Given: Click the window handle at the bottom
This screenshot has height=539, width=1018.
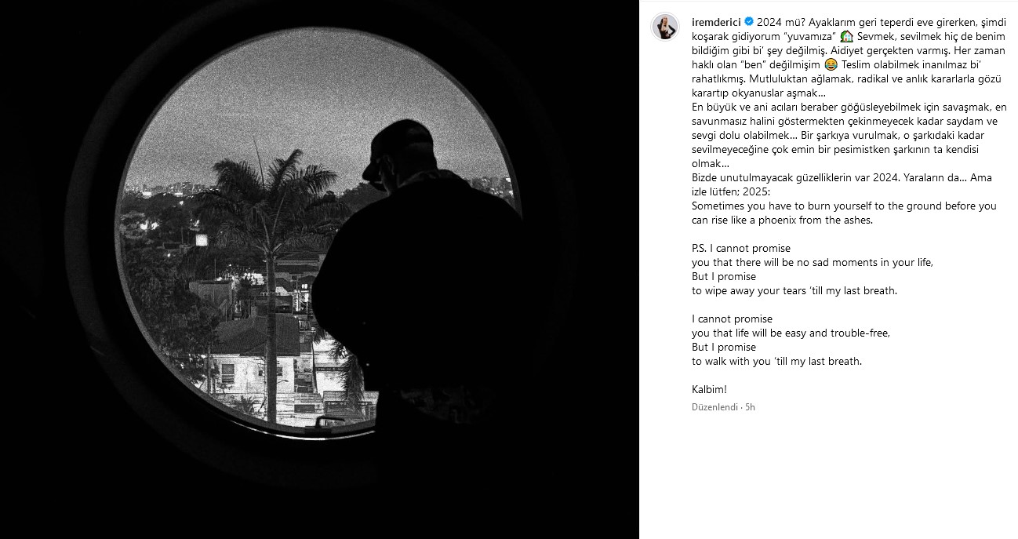Looking at the screenshot, I should click(331, 424).
